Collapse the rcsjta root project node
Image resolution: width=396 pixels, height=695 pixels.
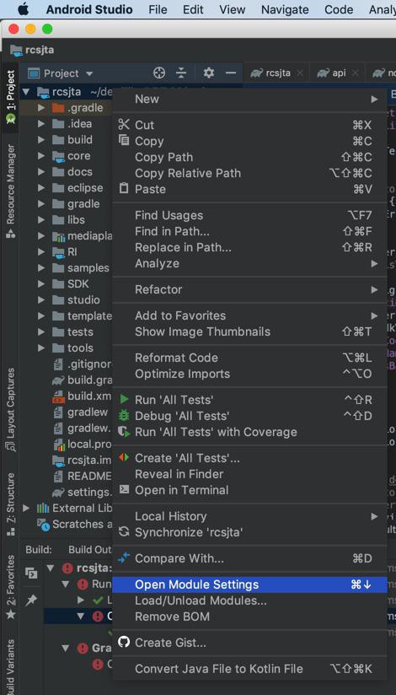(x=27, y=92)
